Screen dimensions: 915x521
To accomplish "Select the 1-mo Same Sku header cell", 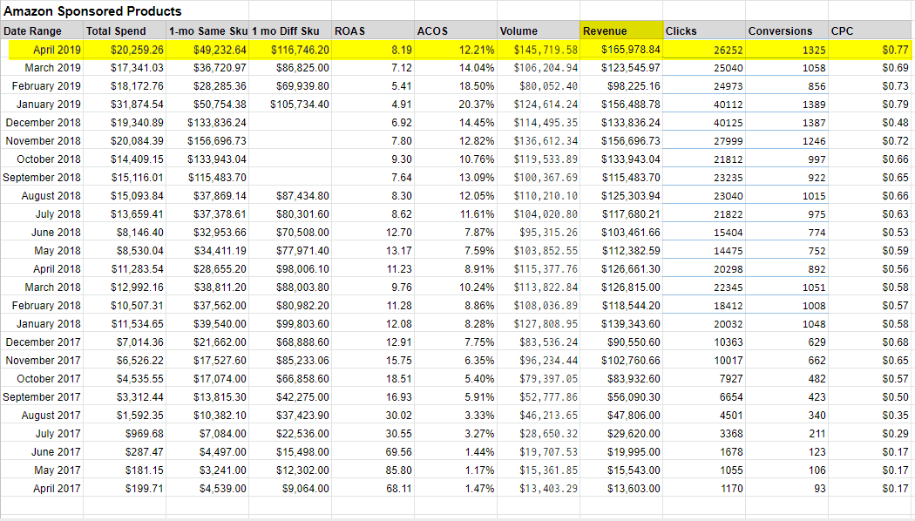I will 207,30.
